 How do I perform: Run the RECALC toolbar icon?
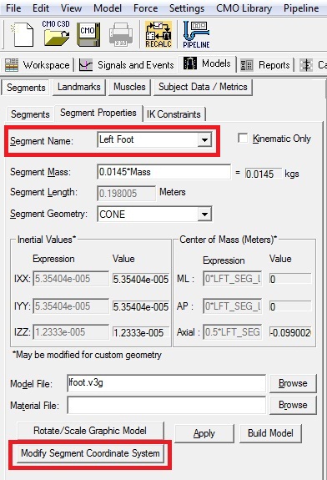158,34
